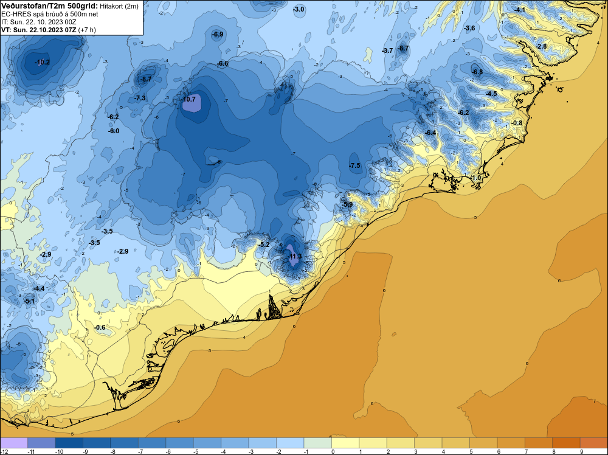Select the -3.6 temperature value
This screenshot has width=608, height=455.
click(469, 28)
